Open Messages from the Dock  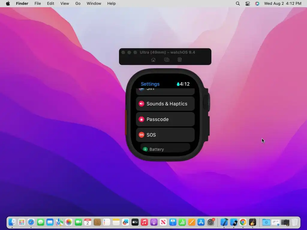click(x=40, y=222)
